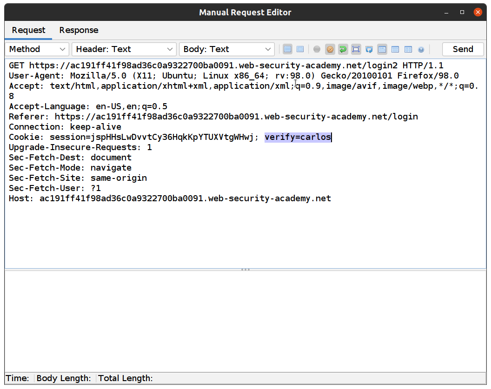Screen dimensions: 491x389
Task: Click inside the empty request body area
Action: pos(245,321)
